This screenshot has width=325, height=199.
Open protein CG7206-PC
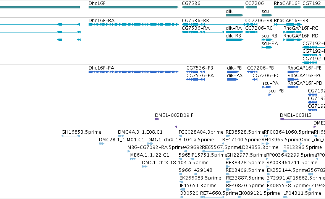tap(255, 79)
